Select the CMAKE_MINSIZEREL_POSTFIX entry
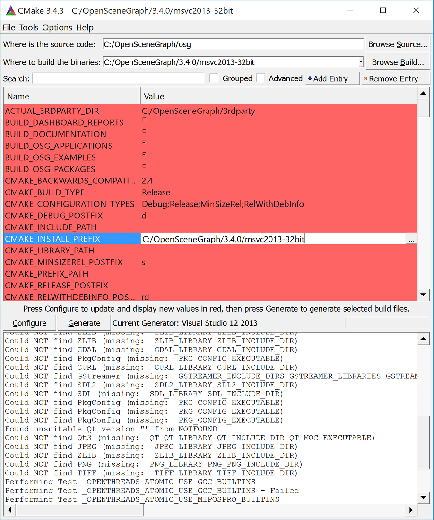Image resolution: width=434 pixels, height=520 pixels. pyautogui.click(x=64, y=262)
